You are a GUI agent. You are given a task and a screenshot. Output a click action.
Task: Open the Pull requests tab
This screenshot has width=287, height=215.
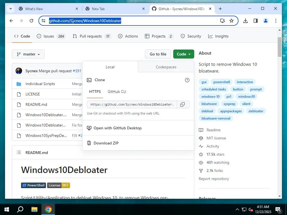pyautogui.click(x=92, y=36)
